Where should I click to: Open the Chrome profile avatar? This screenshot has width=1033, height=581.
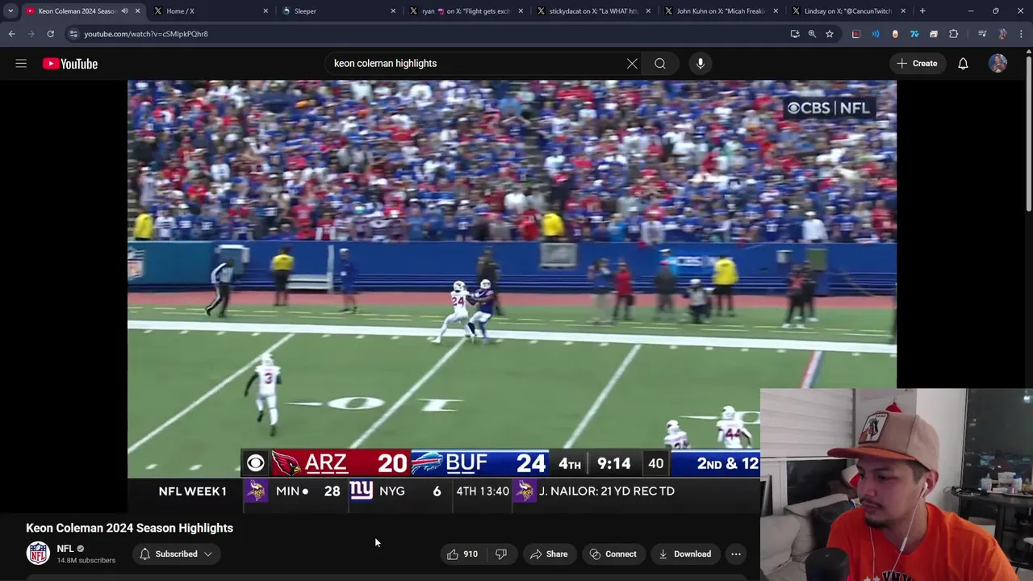point(1002,34)
